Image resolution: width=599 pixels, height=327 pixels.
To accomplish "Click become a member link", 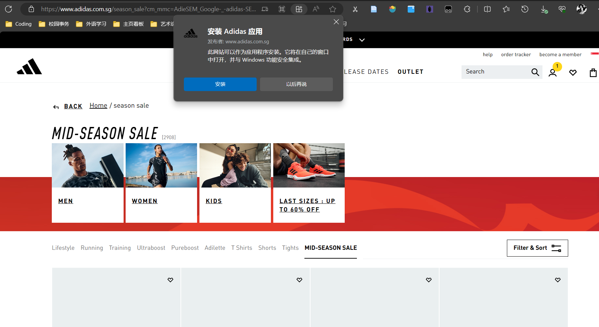I will [560, 54].
